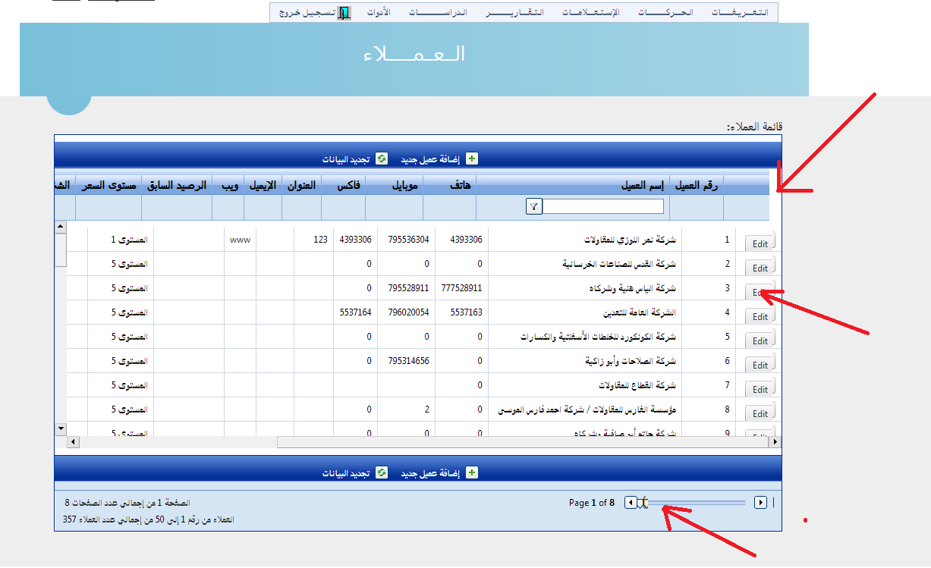Viewport: 931px width, 568px height.
Task: Click the green plus icon in top toolbar
Action: click(x=472, y=158)
